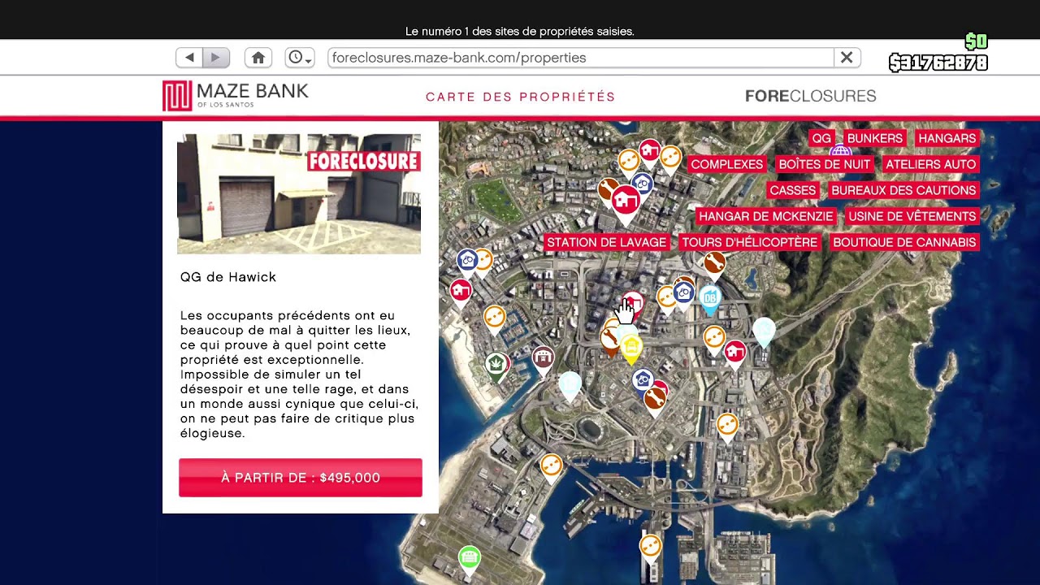Click the handcuffs marker above the large QG marker
Screen dimensions: 1040x585
coord(642,185)
